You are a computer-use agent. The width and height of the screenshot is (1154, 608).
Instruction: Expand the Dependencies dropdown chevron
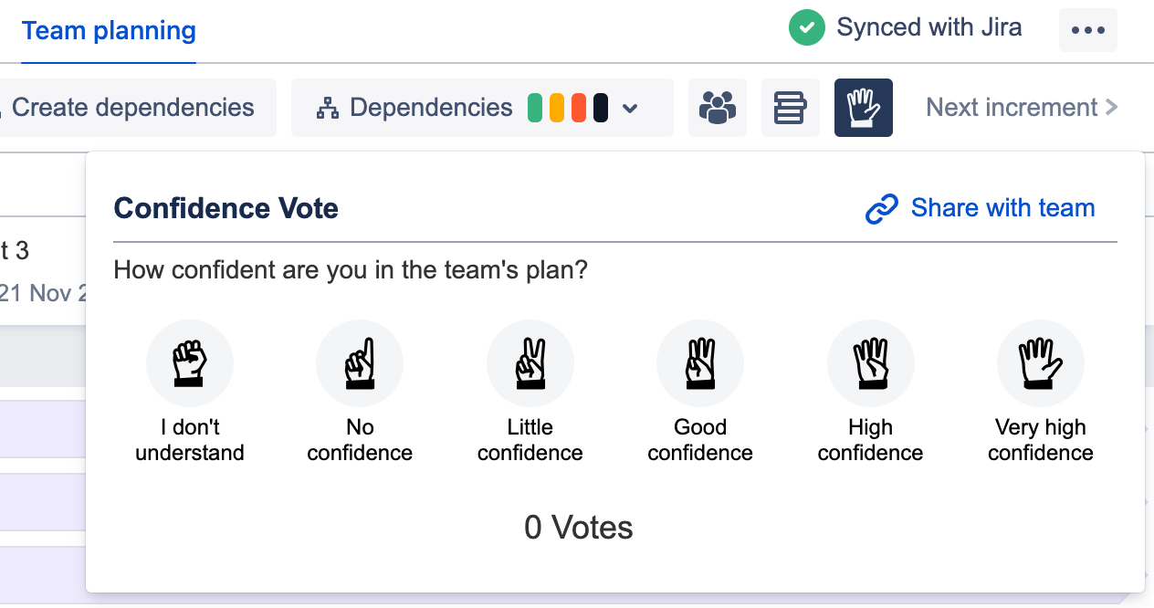tap(629, 109)
